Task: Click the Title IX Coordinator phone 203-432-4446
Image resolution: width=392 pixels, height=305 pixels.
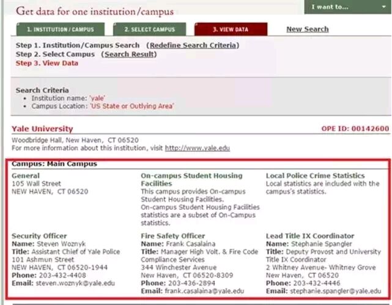Action: coord(317,283)
